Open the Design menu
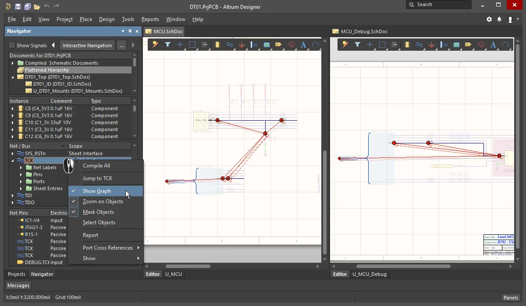The width and height of the screenshot is (526, 306). [x=107, y=19]
